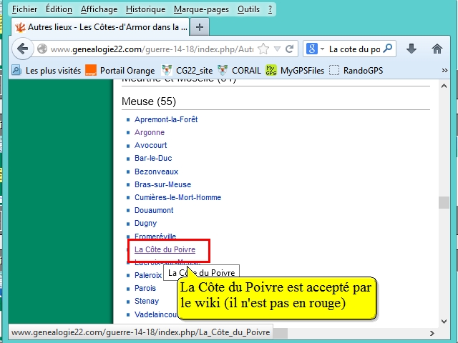Follow the Cumières-le-Mort-Homme link

(177, 197)
